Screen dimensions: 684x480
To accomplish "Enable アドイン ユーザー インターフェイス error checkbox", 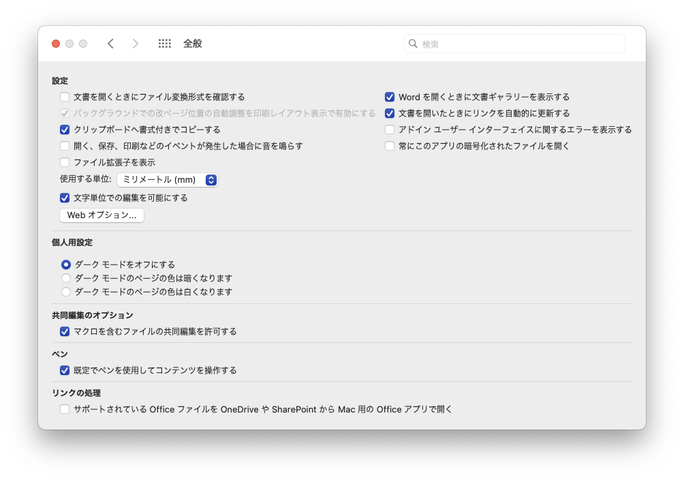I will point(390,130).
